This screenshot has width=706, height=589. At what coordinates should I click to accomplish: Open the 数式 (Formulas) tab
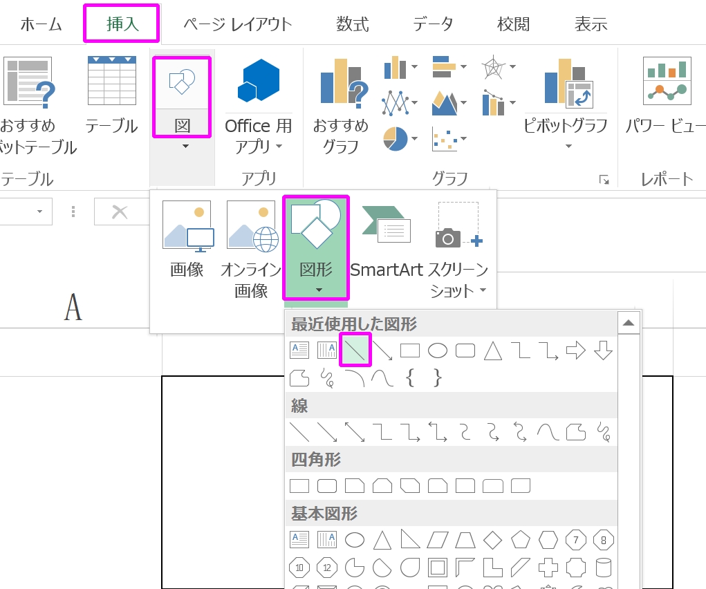(353, 24)
